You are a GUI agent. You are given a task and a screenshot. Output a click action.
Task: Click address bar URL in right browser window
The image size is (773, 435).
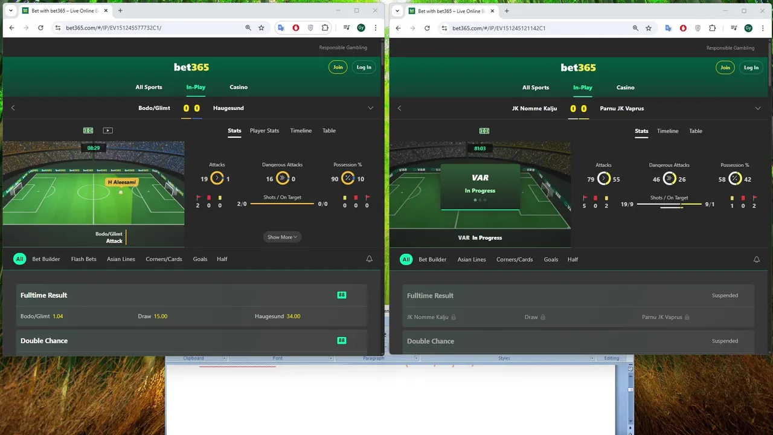coord(499,28)
